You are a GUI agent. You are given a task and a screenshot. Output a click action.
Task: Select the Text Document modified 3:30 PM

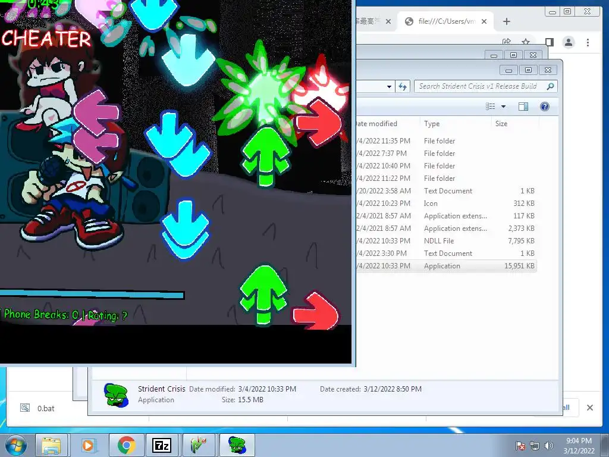click(446, 253)
